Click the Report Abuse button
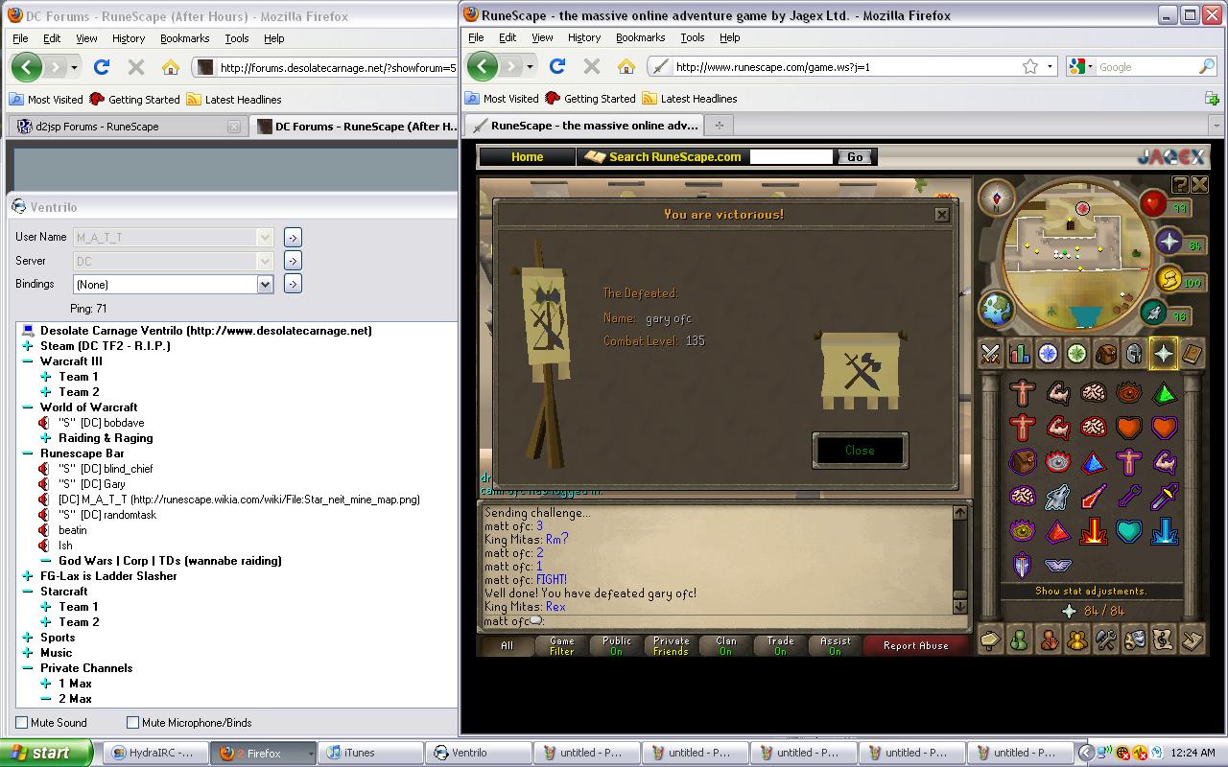The image size is (1228, 767). point(915,646)
